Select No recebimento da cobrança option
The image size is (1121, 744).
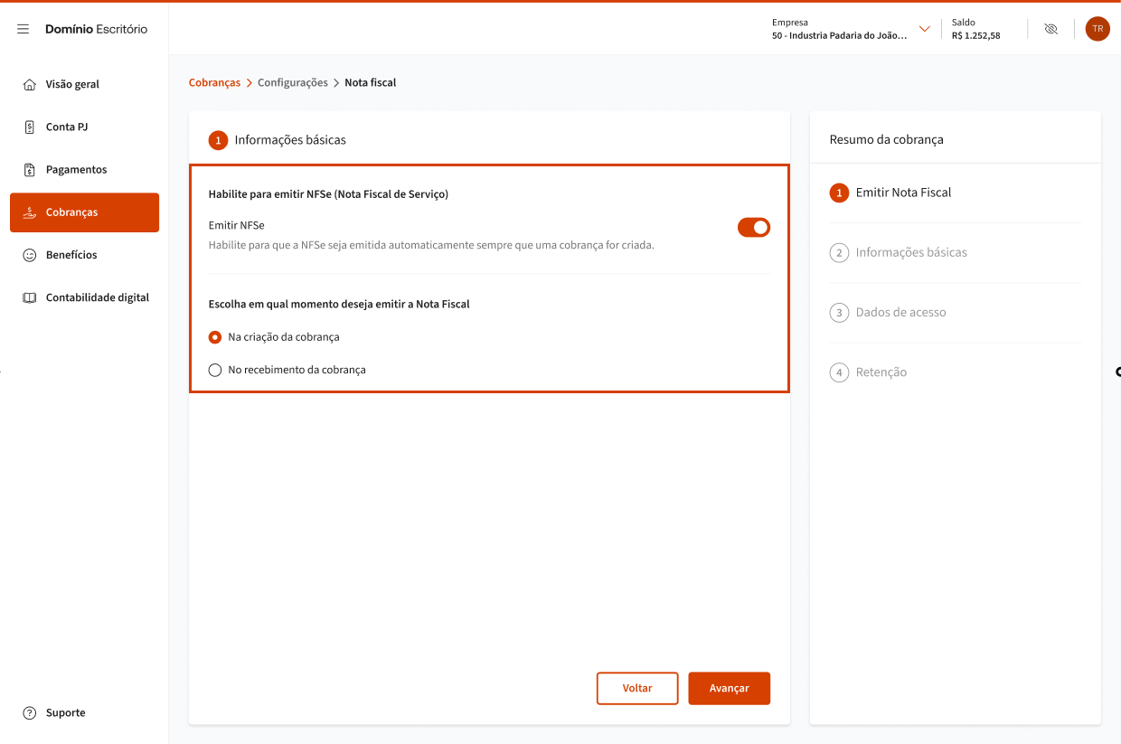pyautogui.click(x=215, y=370)
